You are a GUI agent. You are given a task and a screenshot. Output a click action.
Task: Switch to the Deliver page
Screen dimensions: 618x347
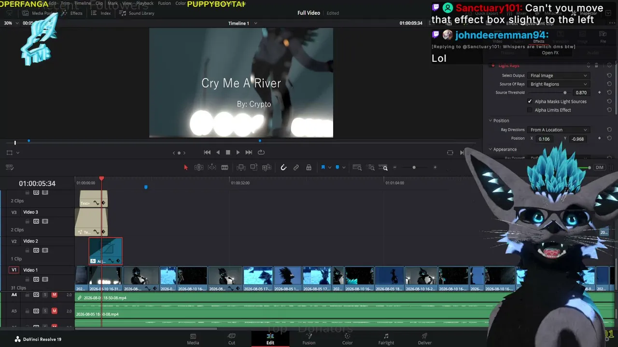[x=425, y=339]
